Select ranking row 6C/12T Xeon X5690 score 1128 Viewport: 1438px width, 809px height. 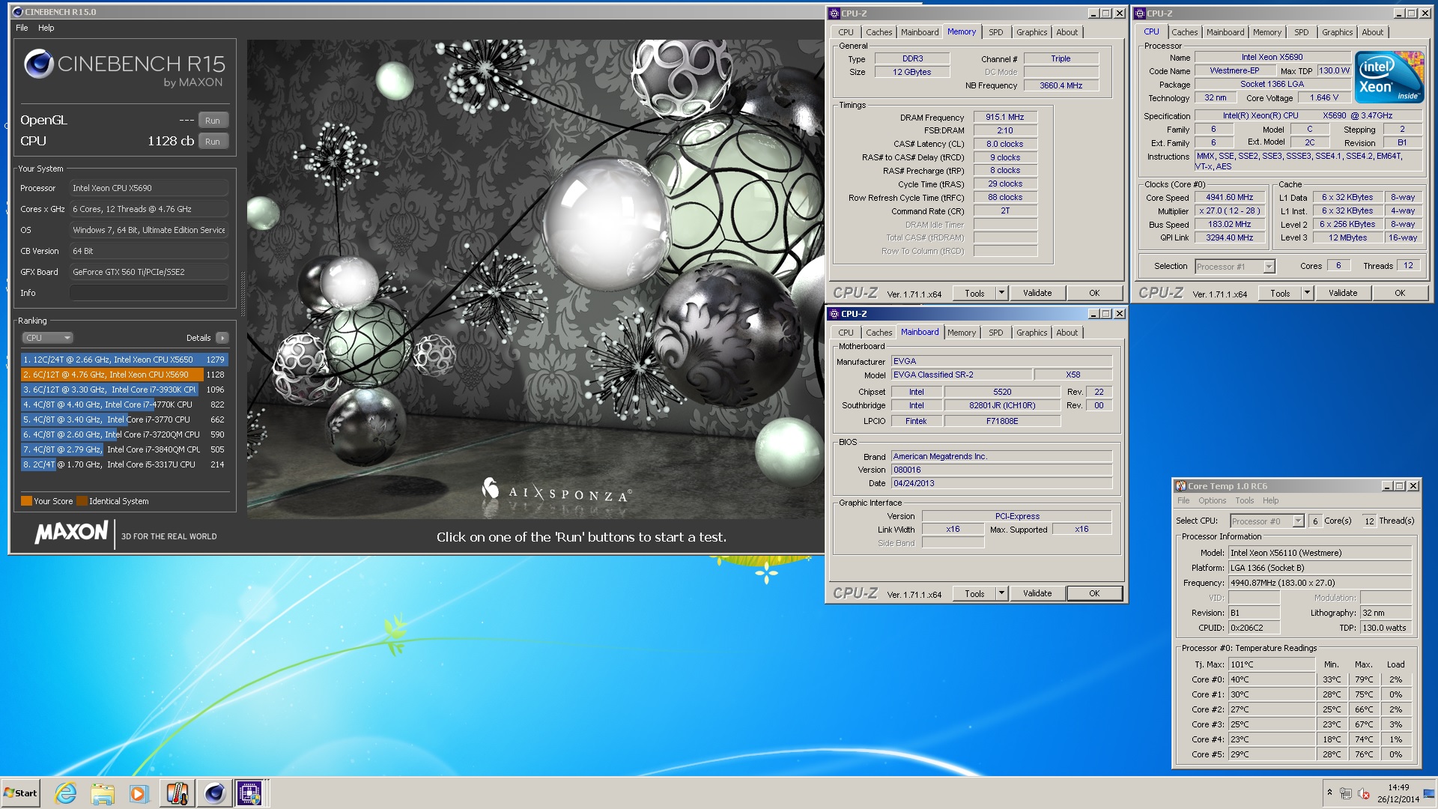tap(124, 375)
